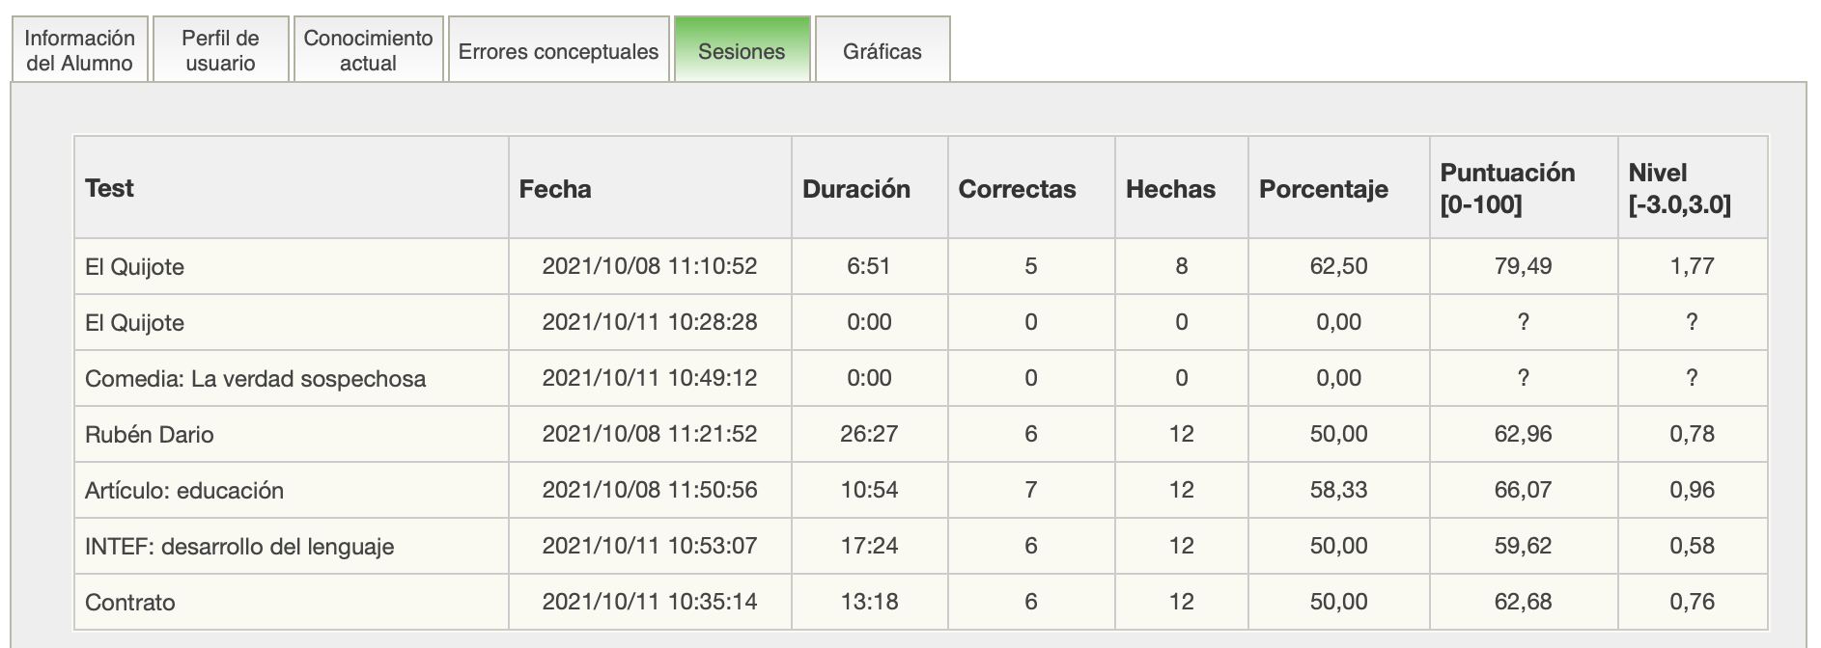
Task: Switch to the Perfil de usuario tab
Action: [x=220, y=50]
